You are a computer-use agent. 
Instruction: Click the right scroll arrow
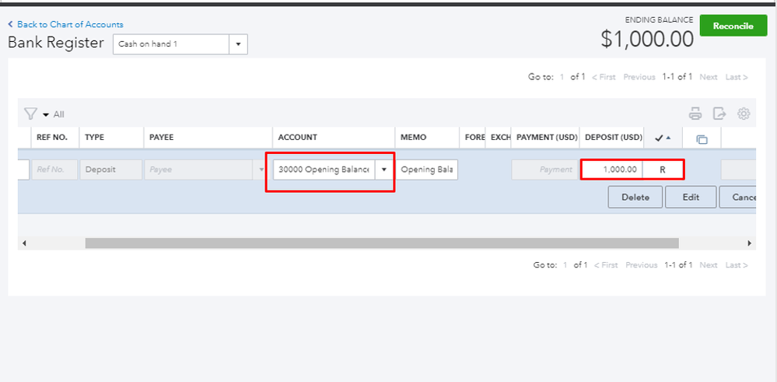point(749,244)
